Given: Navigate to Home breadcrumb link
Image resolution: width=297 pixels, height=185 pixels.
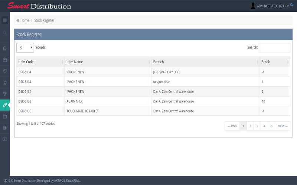Looking at the screenshot, I should [25, 20].
